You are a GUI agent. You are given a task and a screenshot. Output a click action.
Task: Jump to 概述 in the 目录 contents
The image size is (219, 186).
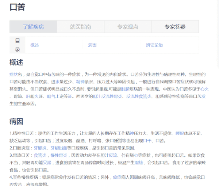click(x=35, y=45)
